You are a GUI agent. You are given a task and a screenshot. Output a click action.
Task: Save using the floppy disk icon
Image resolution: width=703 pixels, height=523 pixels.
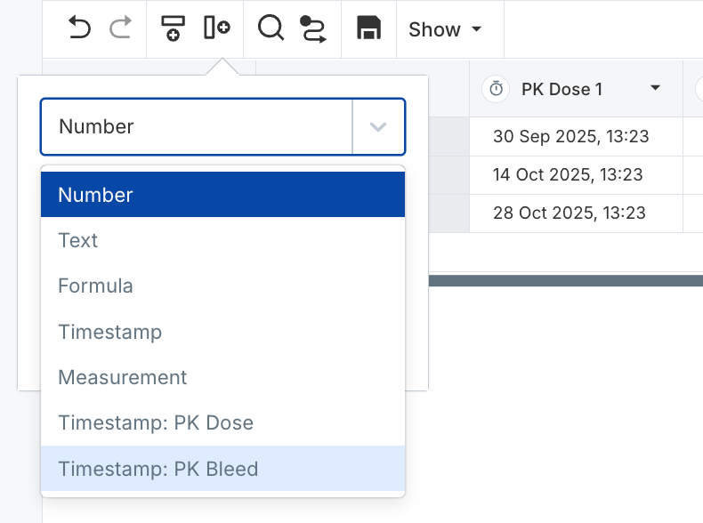[x=368, y=28]
